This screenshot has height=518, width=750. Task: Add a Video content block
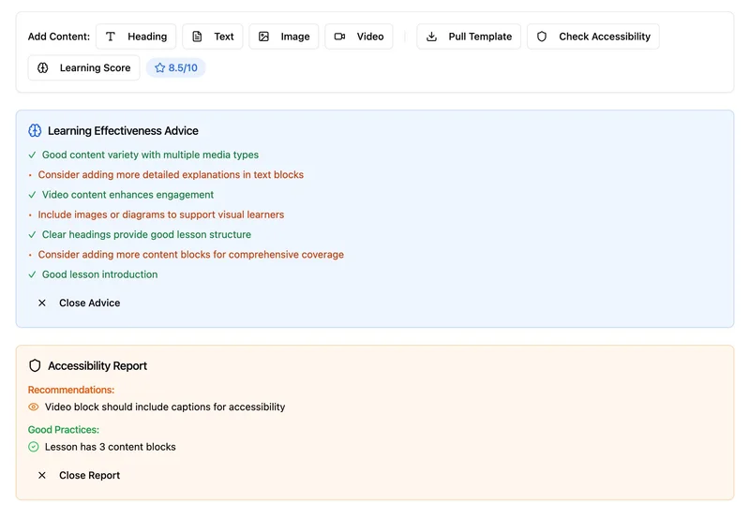coord(359,37)
